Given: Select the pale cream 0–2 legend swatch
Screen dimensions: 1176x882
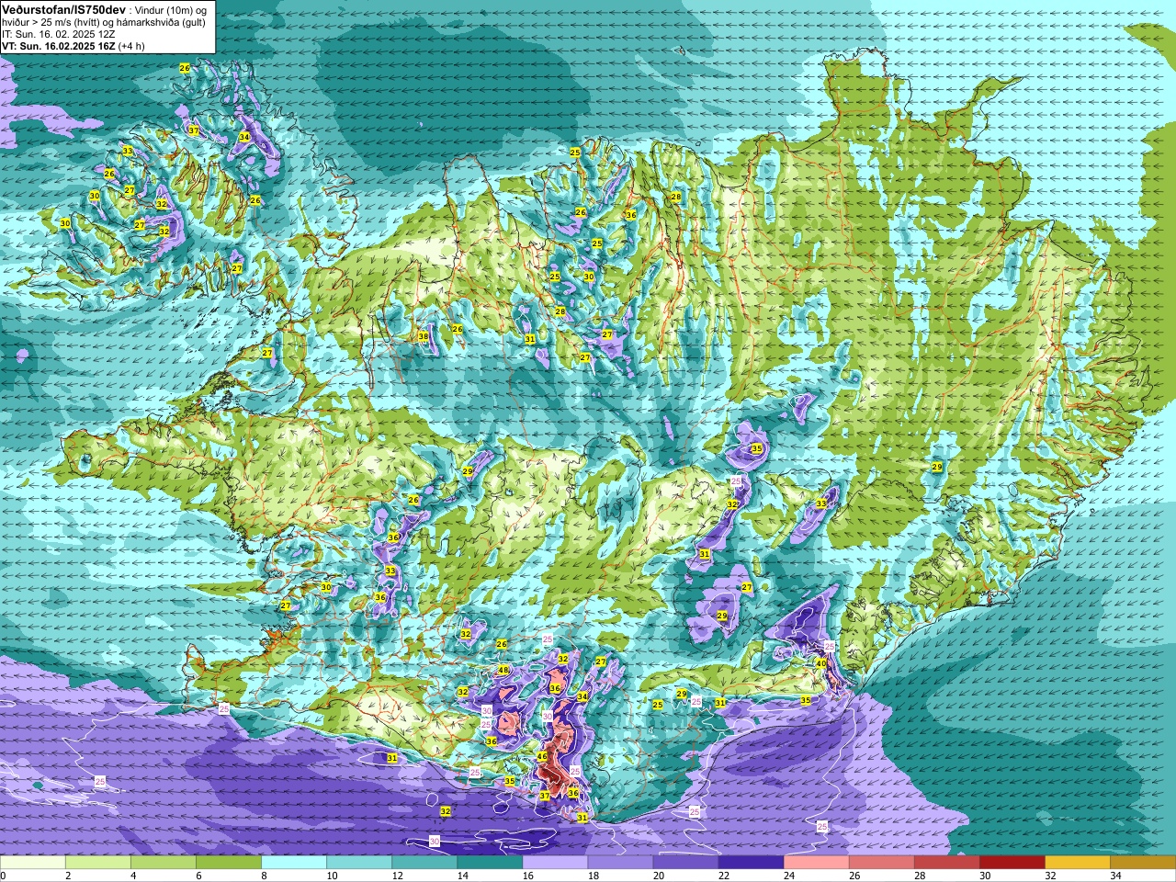Looking at the screenshot, I should [x=33, y=863].
